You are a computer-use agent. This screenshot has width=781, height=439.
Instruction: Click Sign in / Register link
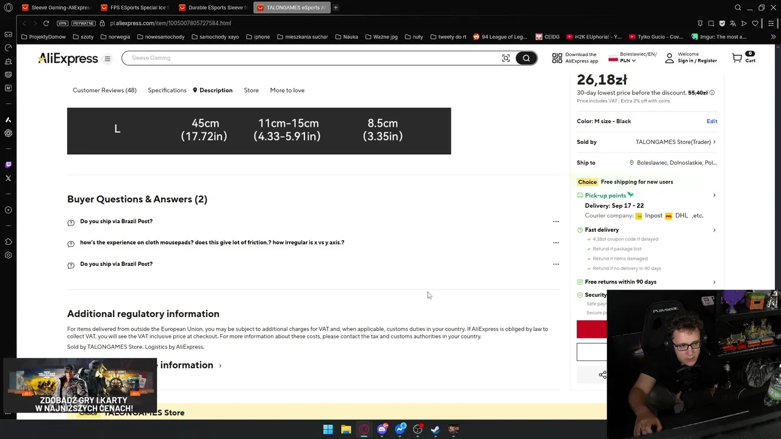click(697, 61)
